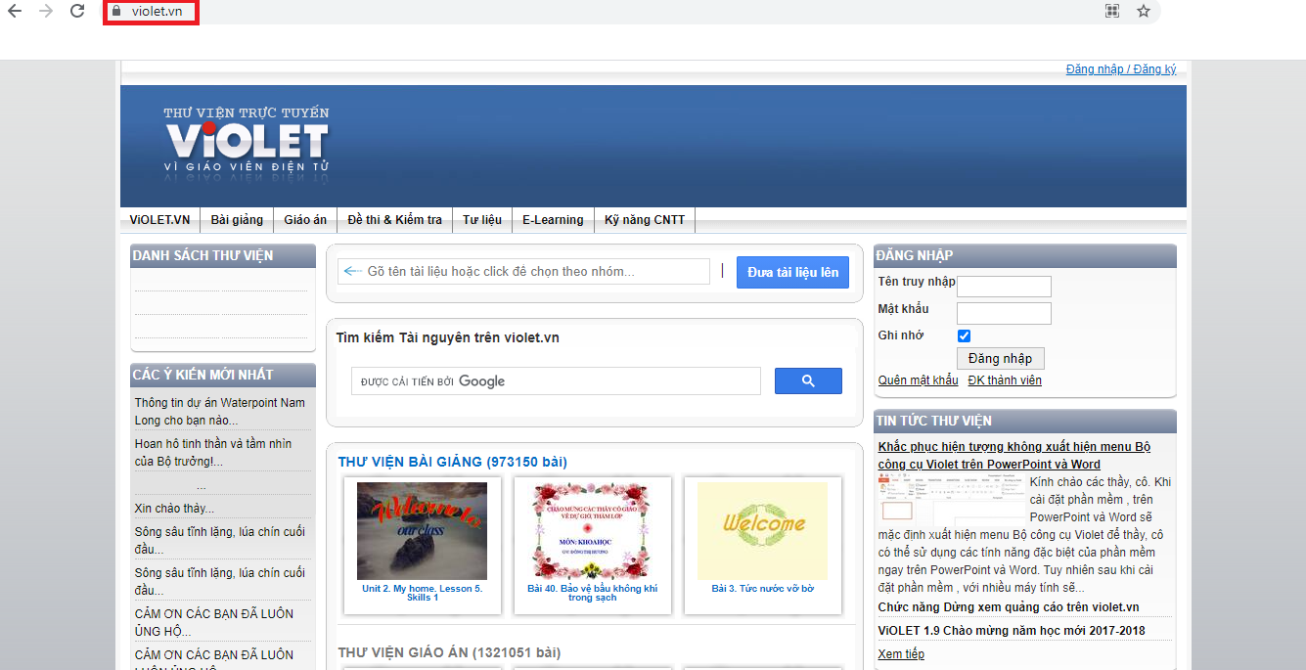The image size is (1306, 670).
Task: Open the Đề thi & Kiểm tra menu
Action: tap(394, 220)
